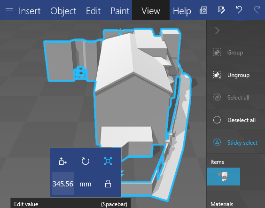Undo the last action
Screen dimensions: 265x208
click(239, 10)
